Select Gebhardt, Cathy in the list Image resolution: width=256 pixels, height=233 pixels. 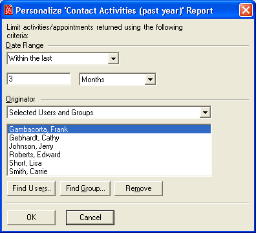tap(109, 138)
